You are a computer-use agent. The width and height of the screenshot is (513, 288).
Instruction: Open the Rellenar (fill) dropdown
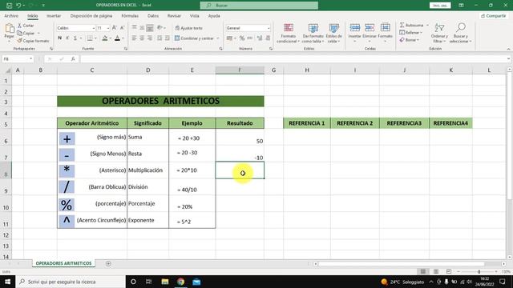coord(411,33)
